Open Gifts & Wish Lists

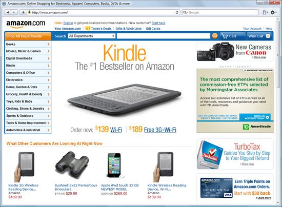tap(129, 28)
